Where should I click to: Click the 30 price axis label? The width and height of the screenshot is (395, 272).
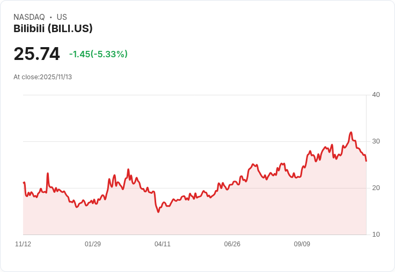(x=376, y=141)
